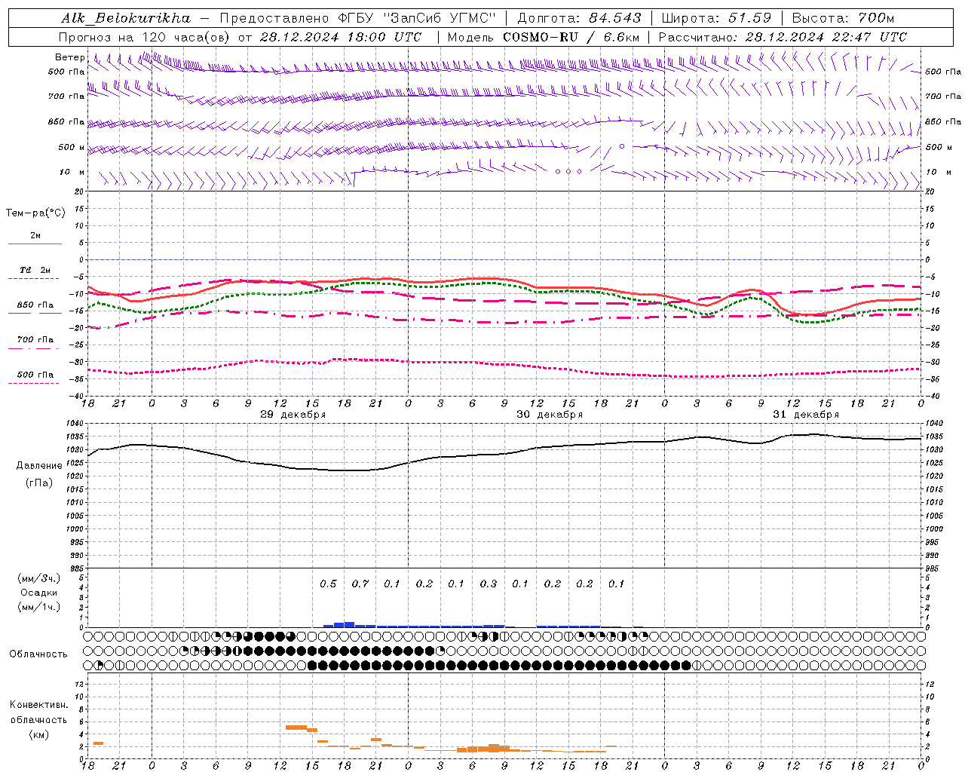Click the Ветер wind panel label

[x=69, y=57]
